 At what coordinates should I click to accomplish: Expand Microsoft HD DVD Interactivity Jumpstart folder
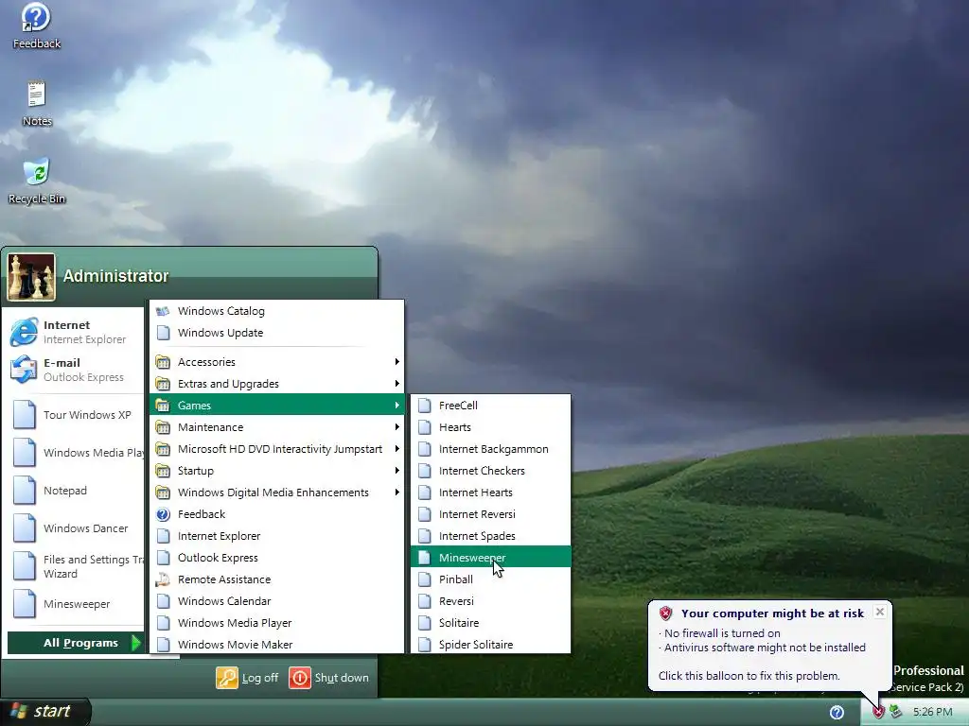277,449
